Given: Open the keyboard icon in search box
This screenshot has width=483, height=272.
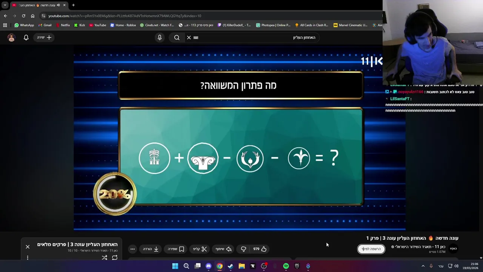Looking at the screenshot, I should pyautogui.click(x=196, y=37).
